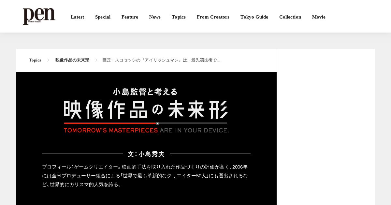
Task: Click the 映像作品の未来形 breadcrumb link
Action: [72, 60]
